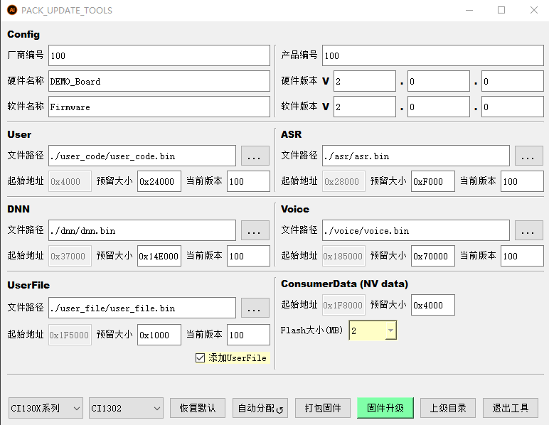Browse for the ASR file path
The height and width of the screenshot is (425, 549).
(528, 156)
